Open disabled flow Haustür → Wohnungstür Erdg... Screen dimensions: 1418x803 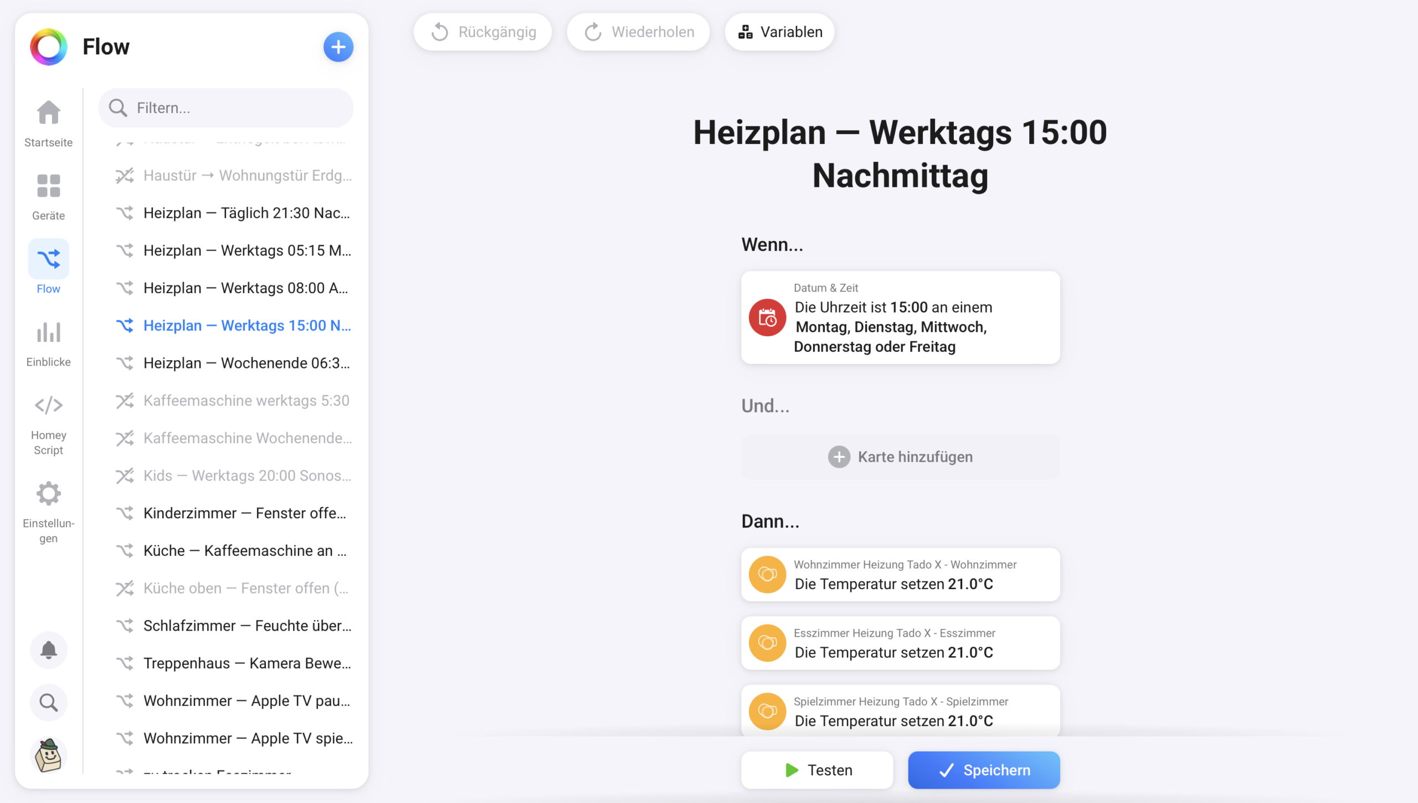pos(233,175)
